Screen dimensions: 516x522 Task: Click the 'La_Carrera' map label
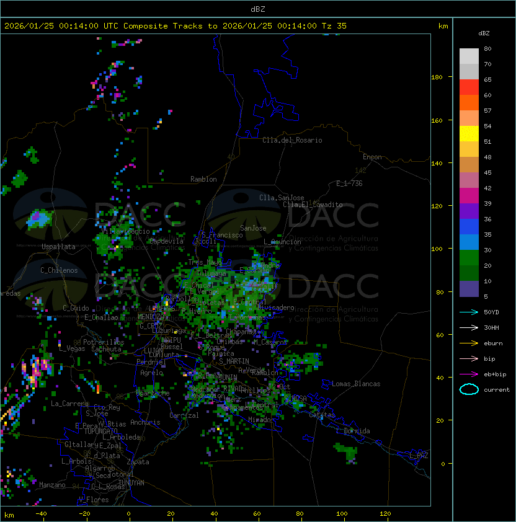click(x=69, y=404)
